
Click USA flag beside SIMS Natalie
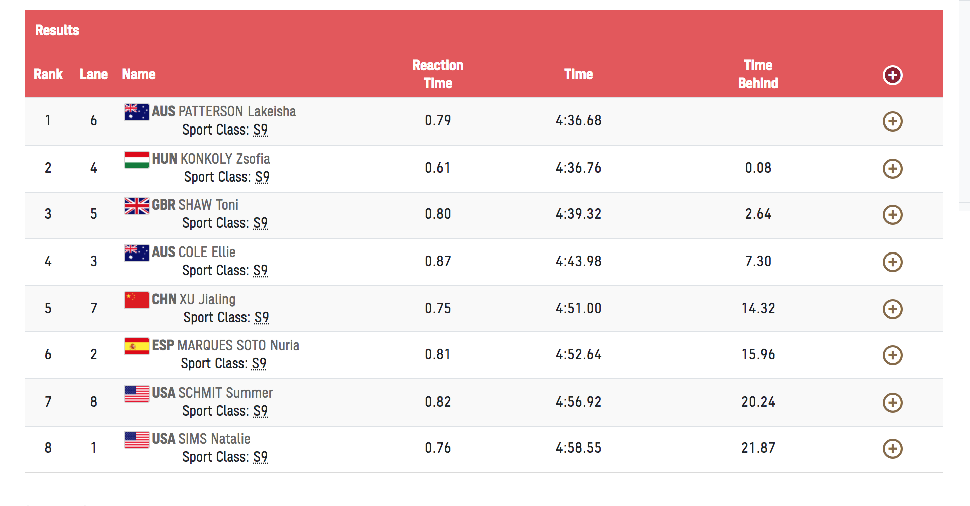pyautogui.click(x=137, y=440)
